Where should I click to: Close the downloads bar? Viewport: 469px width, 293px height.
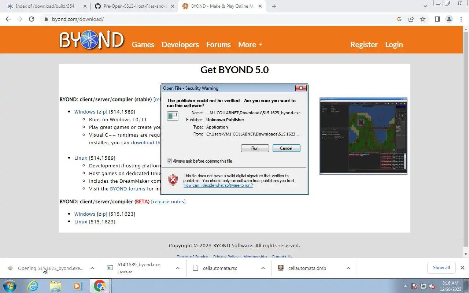462,268
